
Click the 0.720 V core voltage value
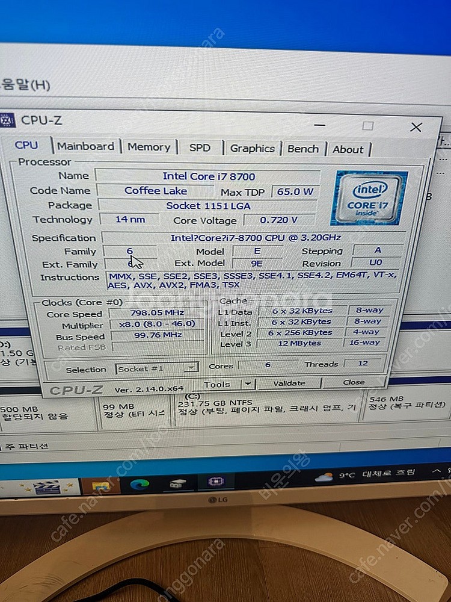(x=279, y=220)
